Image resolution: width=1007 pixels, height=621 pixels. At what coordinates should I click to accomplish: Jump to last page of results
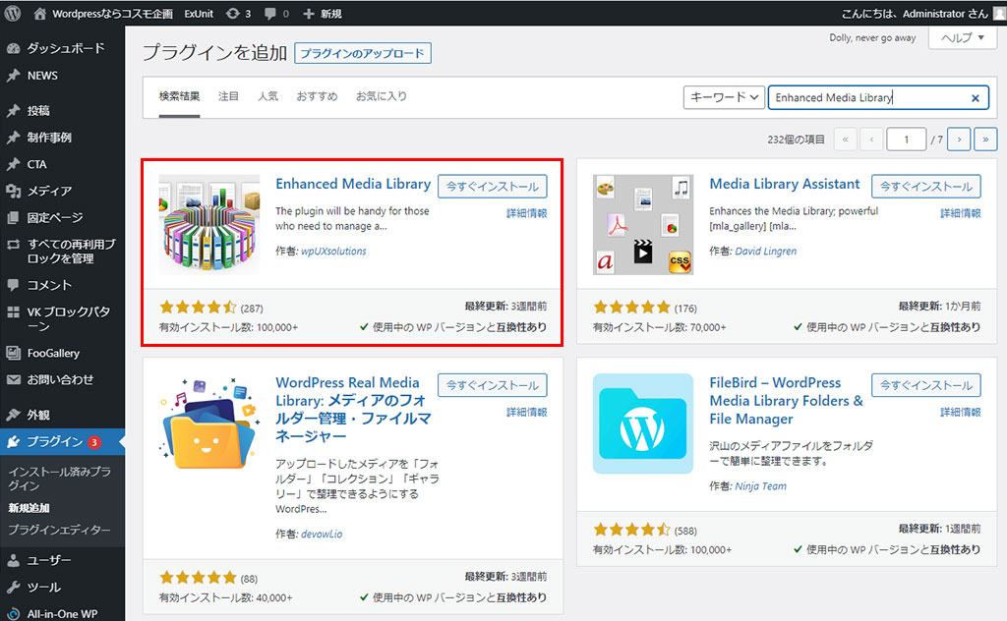tap(985, 140)
